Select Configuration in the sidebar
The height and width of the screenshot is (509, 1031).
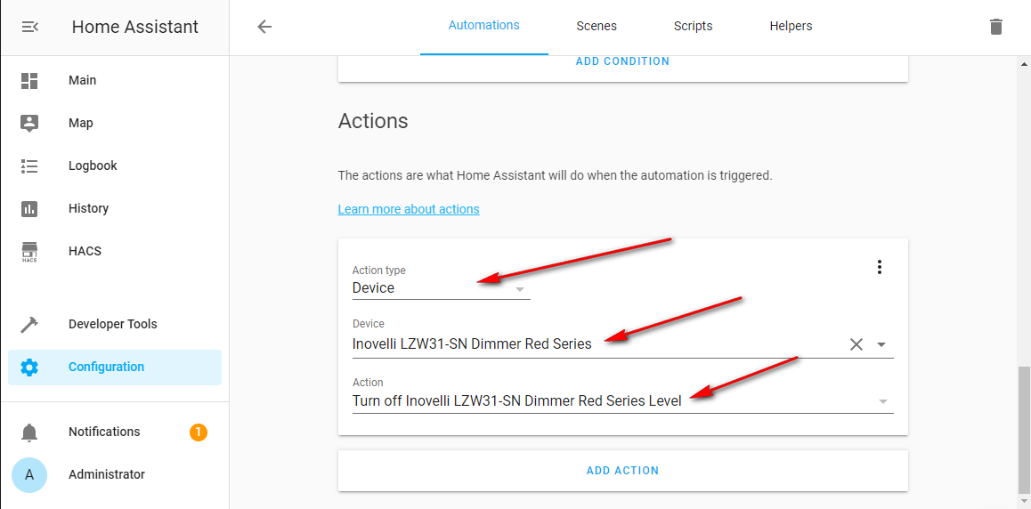115,368
